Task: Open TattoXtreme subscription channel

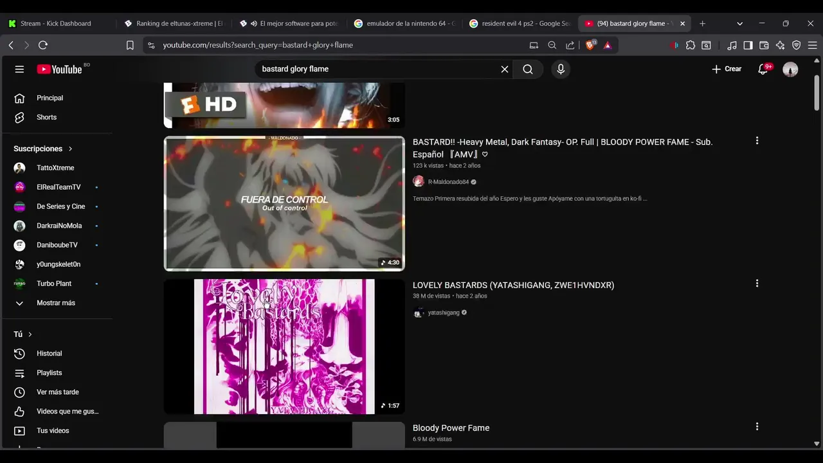Action: coord(57,168)
